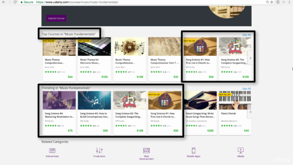293x165 pixels.
Task: Open Music Theory Comprehensive: Part 7 thumbnail
Action: click(x=165, y=46)
